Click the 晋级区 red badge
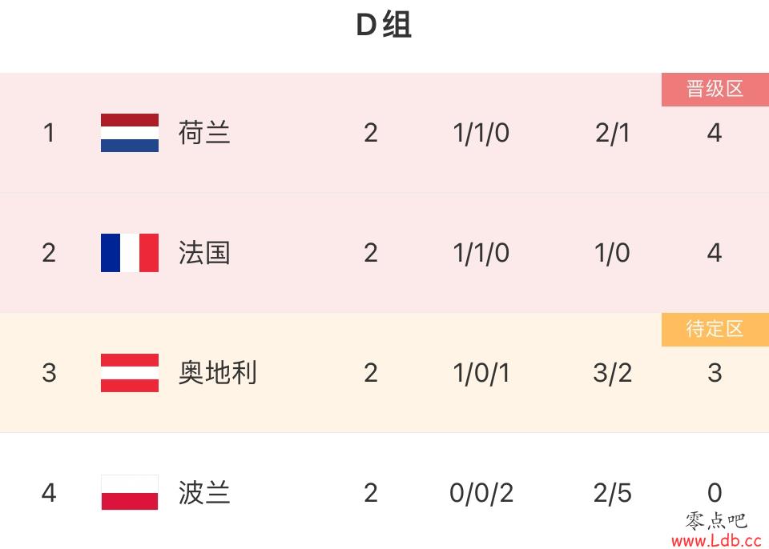Screen dimensions: 769x549 click(x=715, y=90)
